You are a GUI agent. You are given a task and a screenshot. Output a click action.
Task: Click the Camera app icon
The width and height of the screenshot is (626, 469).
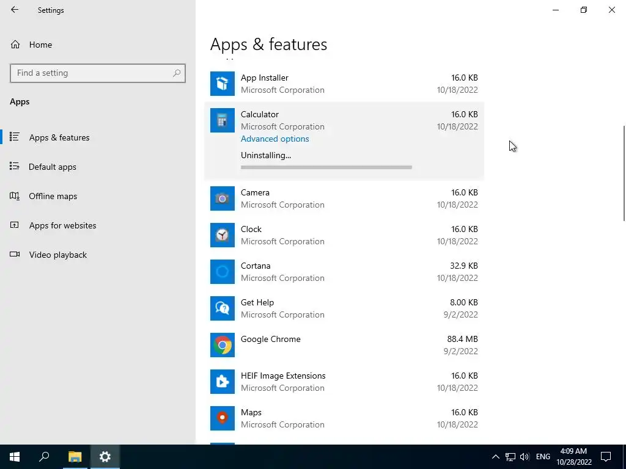click(223, 198)
